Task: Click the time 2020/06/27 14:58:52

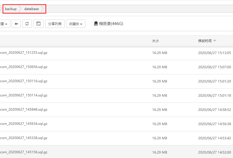Action: [215, 110]
